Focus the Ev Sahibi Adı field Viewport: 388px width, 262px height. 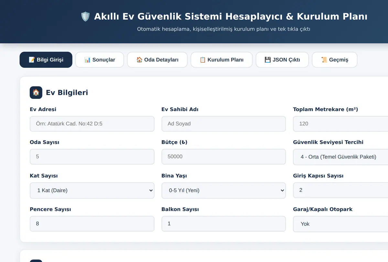pos(224,124)
